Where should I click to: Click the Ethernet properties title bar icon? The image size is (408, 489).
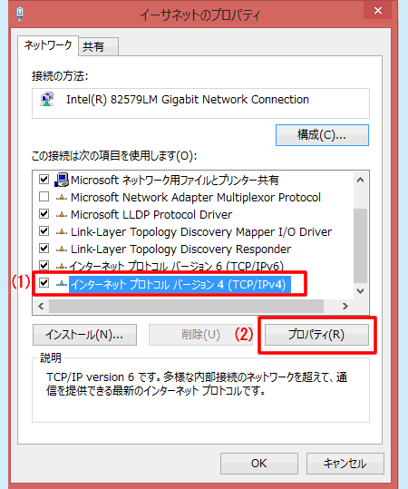[20, 14]
